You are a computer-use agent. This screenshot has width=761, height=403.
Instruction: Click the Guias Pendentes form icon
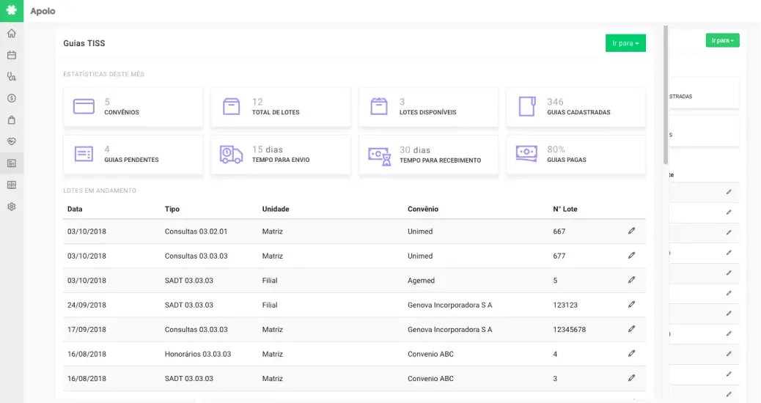84,154
